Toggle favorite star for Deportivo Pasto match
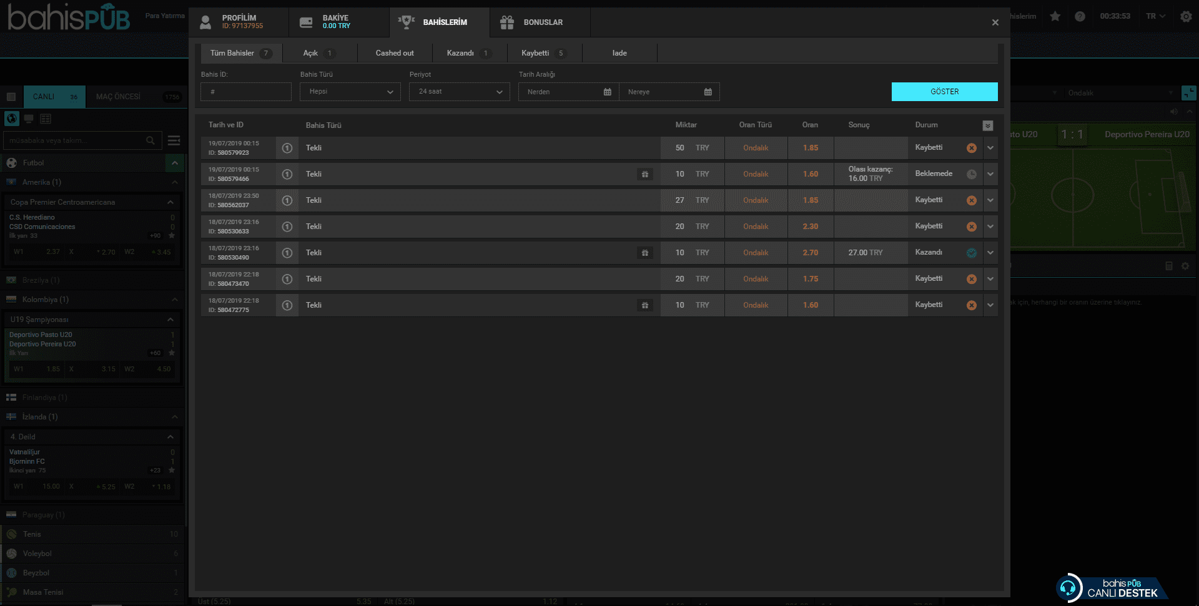 click(x=172, y=353)
